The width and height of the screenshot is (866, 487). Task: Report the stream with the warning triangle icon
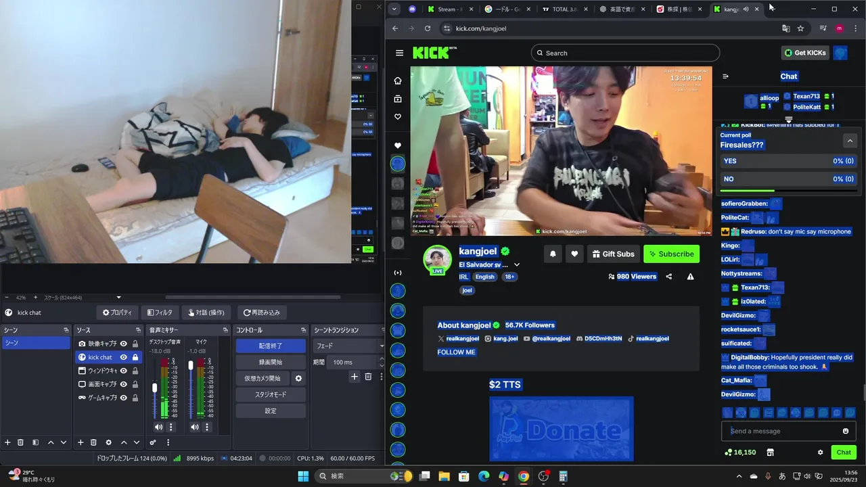pos(690,277)
